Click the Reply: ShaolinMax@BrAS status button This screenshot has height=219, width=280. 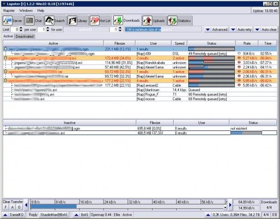click(48, 215)
